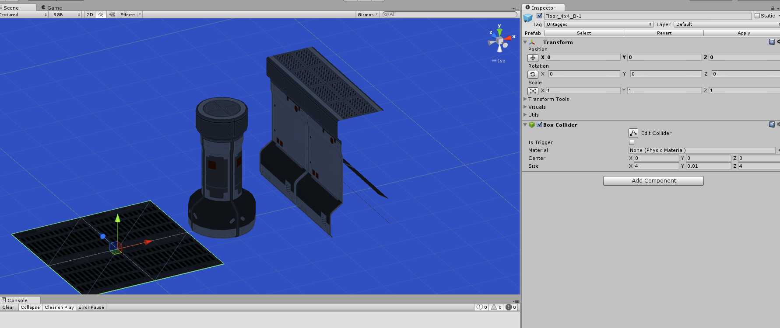Click the scale icon button in Transform
780x328 pixels.
[533, 91]
